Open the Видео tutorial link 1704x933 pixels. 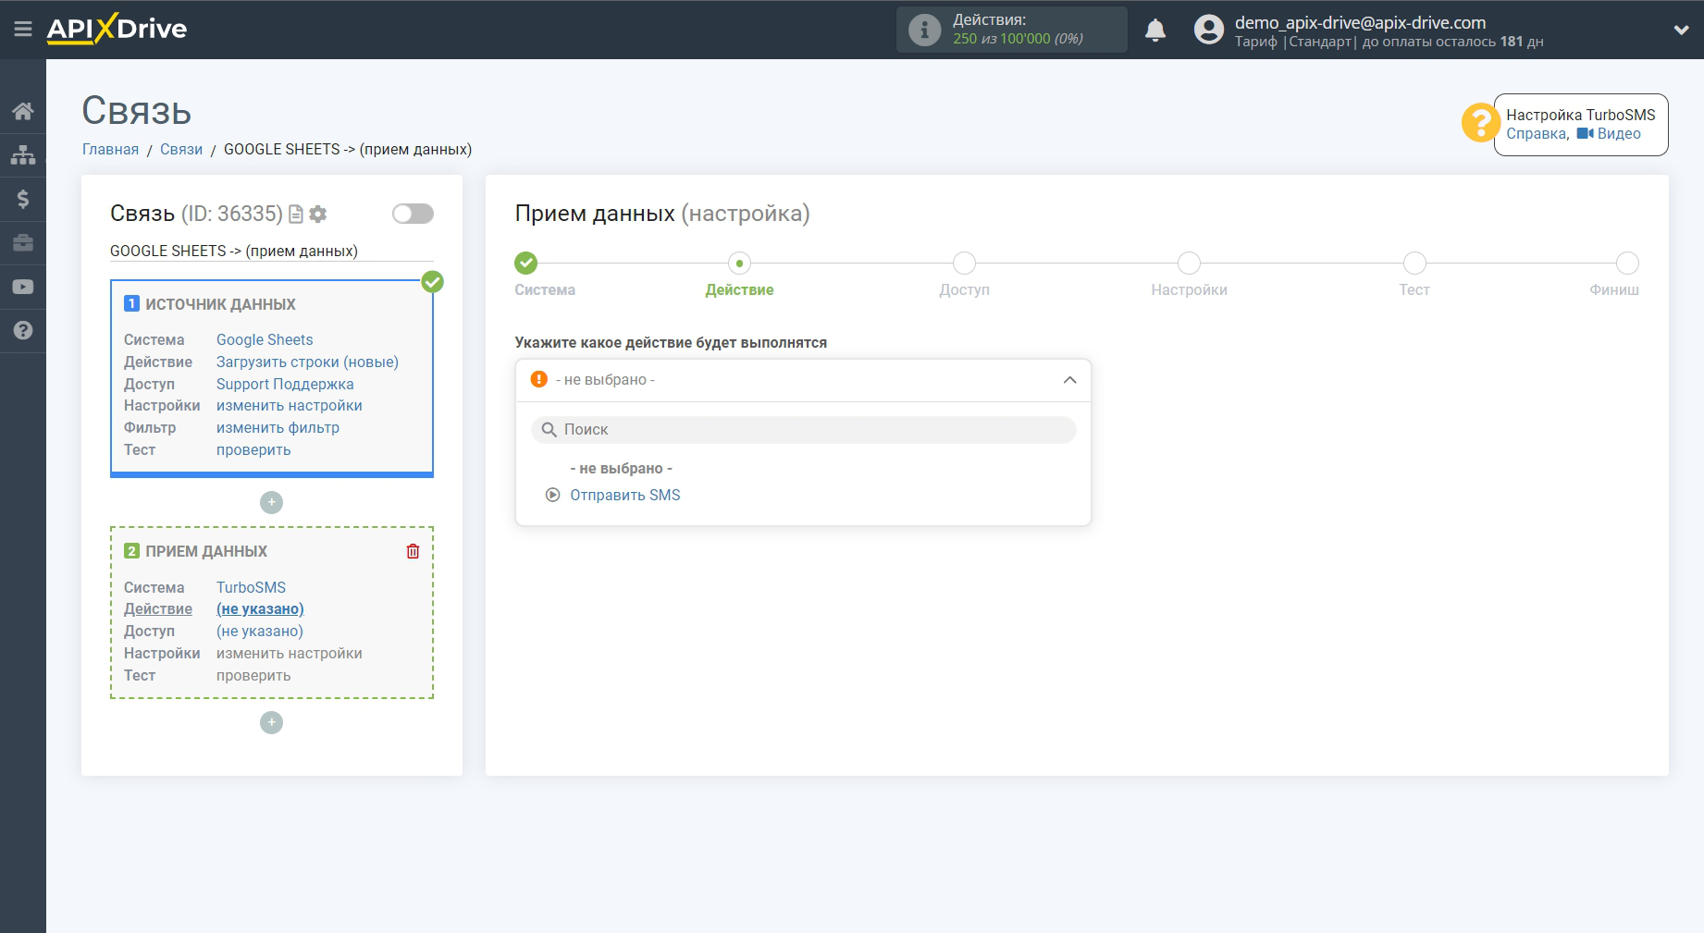pos(1609,134)
